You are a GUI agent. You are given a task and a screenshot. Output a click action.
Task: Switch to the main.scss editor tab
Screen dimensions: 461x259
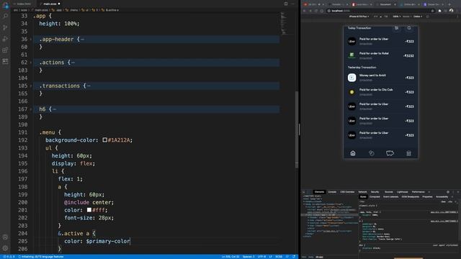pos(50,4)
